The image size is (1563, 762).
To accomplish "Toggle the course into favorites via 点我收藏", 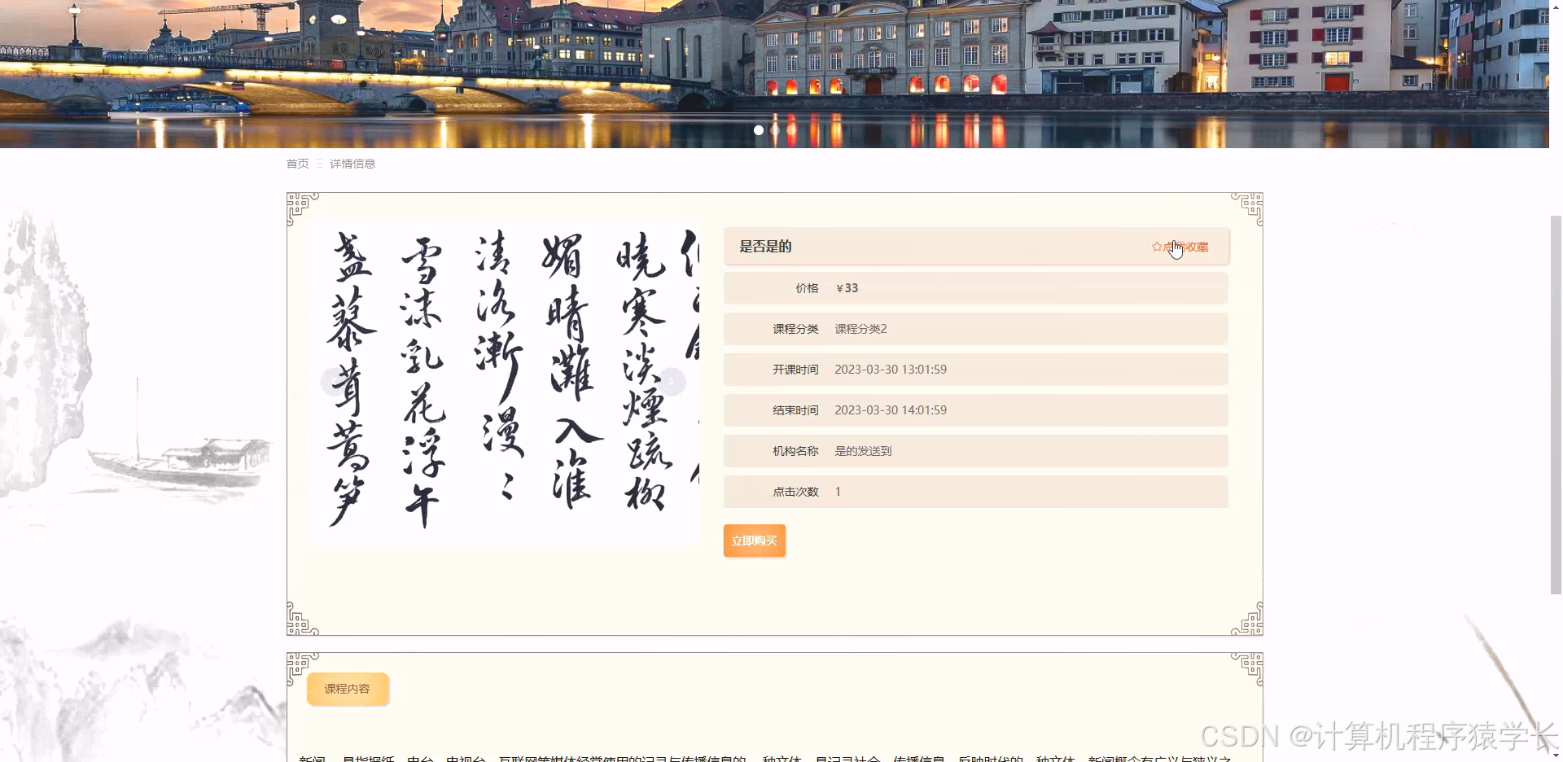I will (1184, 247).
